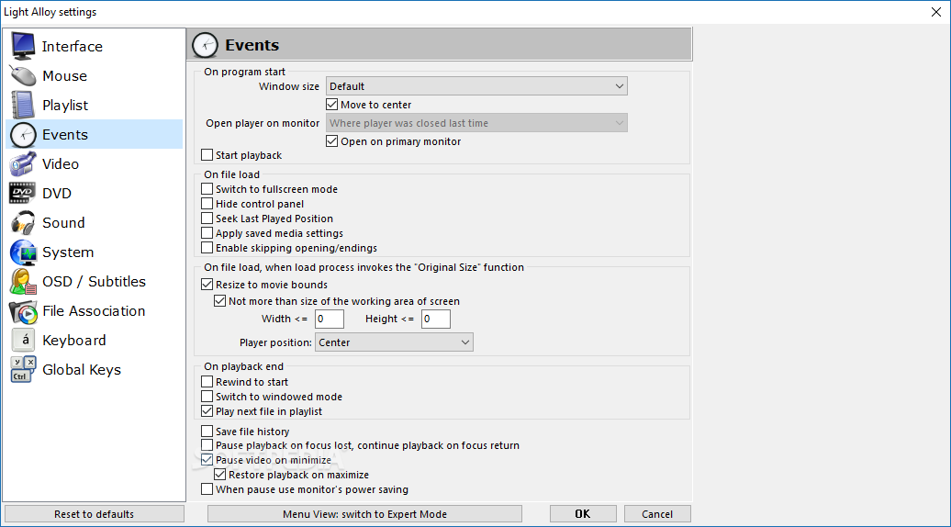Open OSD / Subtitles settings label
Viewport: 951px width, 527px height.
(x=94, y=281)
